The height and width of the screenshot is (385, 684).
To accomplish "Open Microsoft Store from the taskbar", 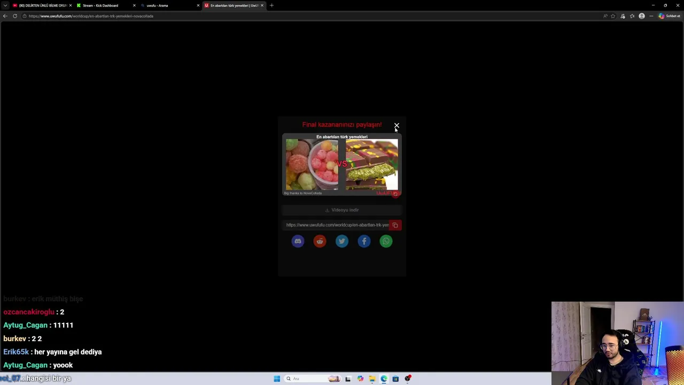I will pyautogui.click(x=395, y=379).
